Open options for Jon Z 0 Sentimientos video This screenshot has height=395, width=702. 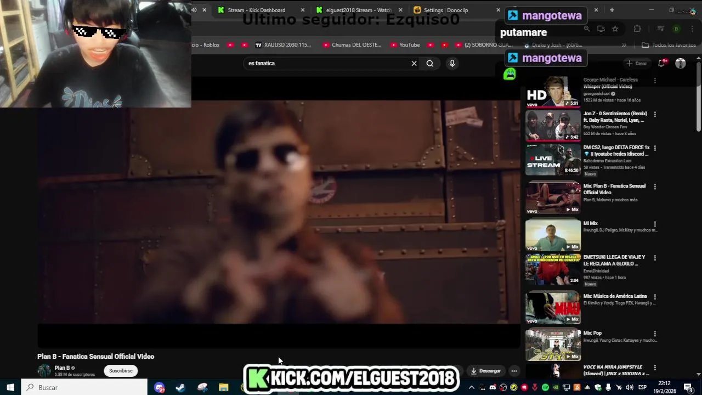point(655,115)
